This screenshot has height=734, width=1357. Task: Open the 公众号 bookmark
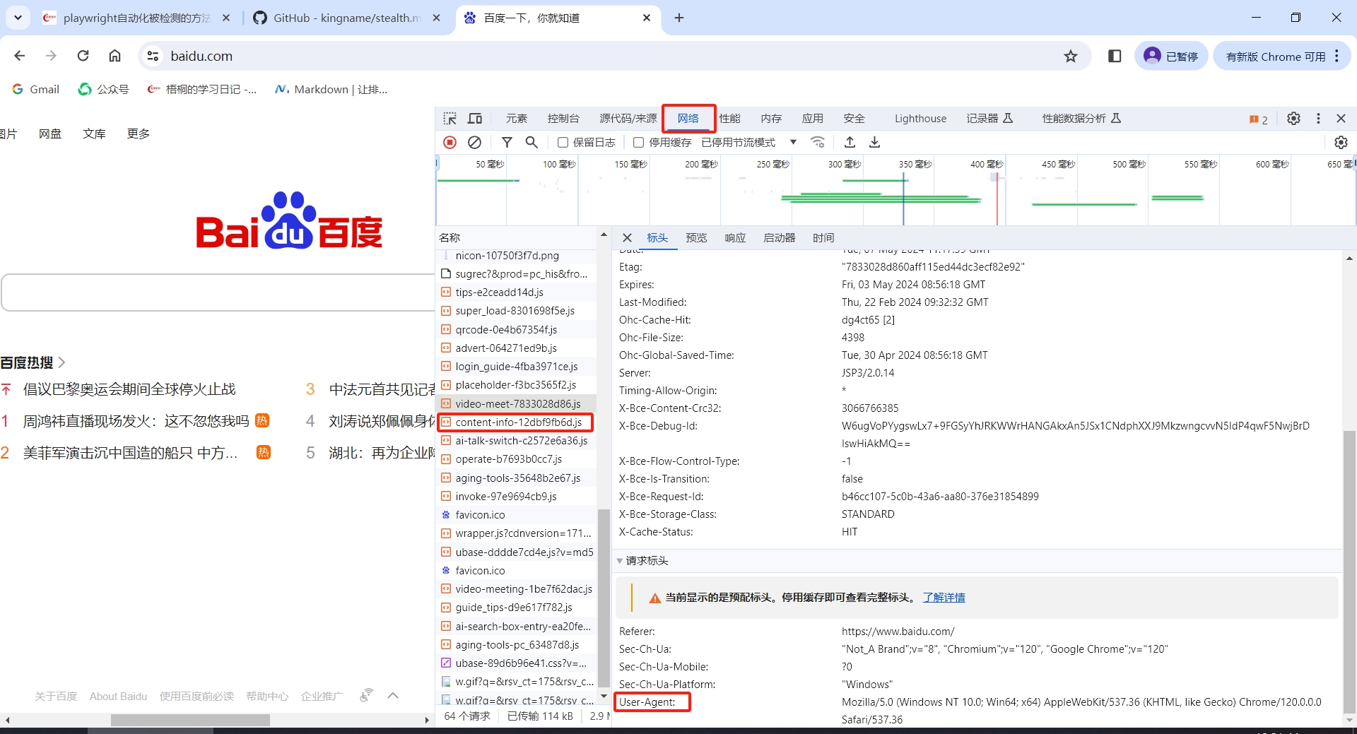pos(103,89)
